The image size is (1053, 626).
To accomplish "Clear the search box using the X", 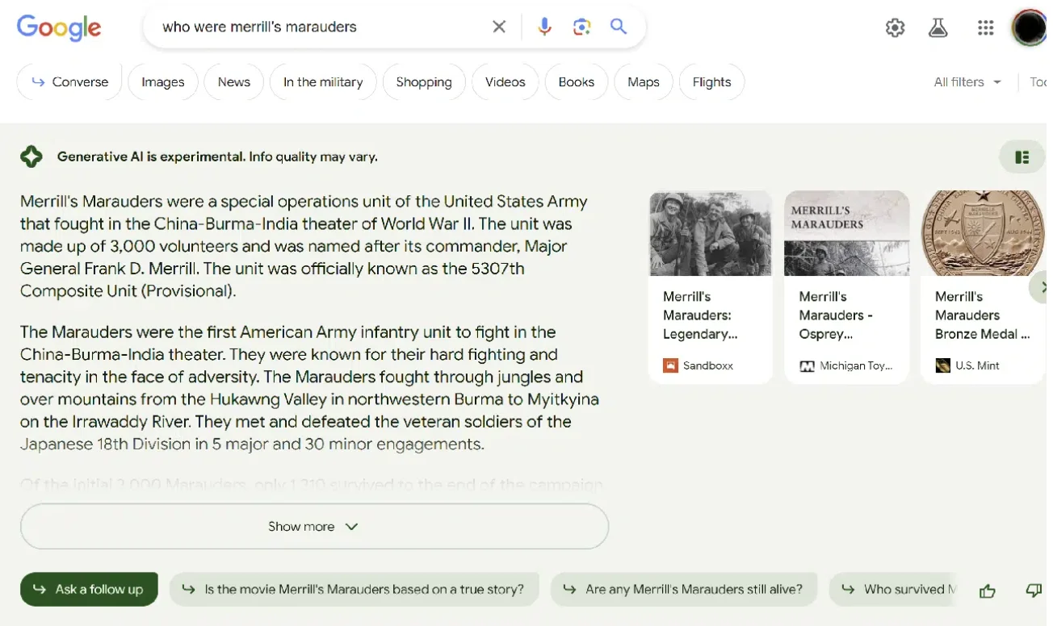I will point(498,26).
